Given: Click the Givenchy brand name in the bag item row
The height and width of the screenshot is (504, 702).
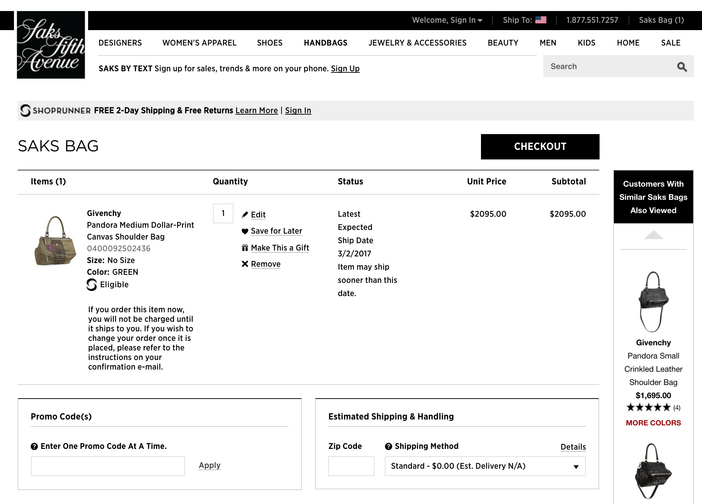Looking at the screenshot, I should (104, 213).
